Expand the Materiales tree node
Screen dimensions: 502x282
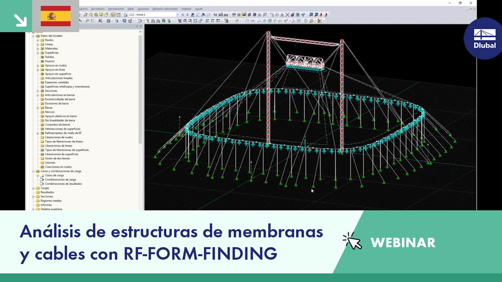[38, 48]
